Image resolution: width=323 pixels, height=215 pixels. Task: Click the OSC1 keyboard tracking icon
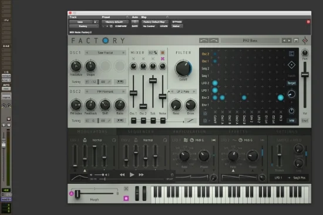[120, 82]
